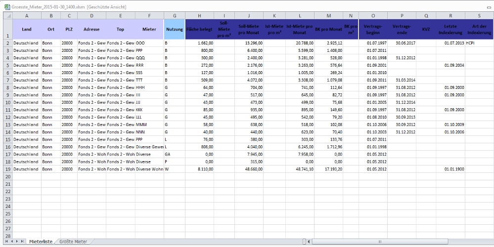Select tenant cell MMM
494x247 pixels.
click(x=149, y=124)
